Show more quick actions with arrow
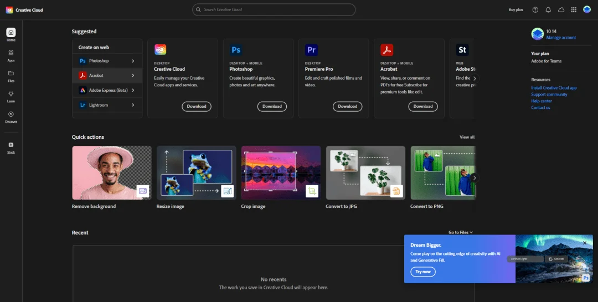598x302 pixels. 475,178
